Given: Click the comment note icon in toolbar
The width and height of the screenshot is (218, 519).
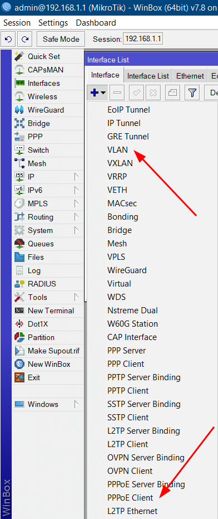Looking at the screenshot, I should coord(172,93).
